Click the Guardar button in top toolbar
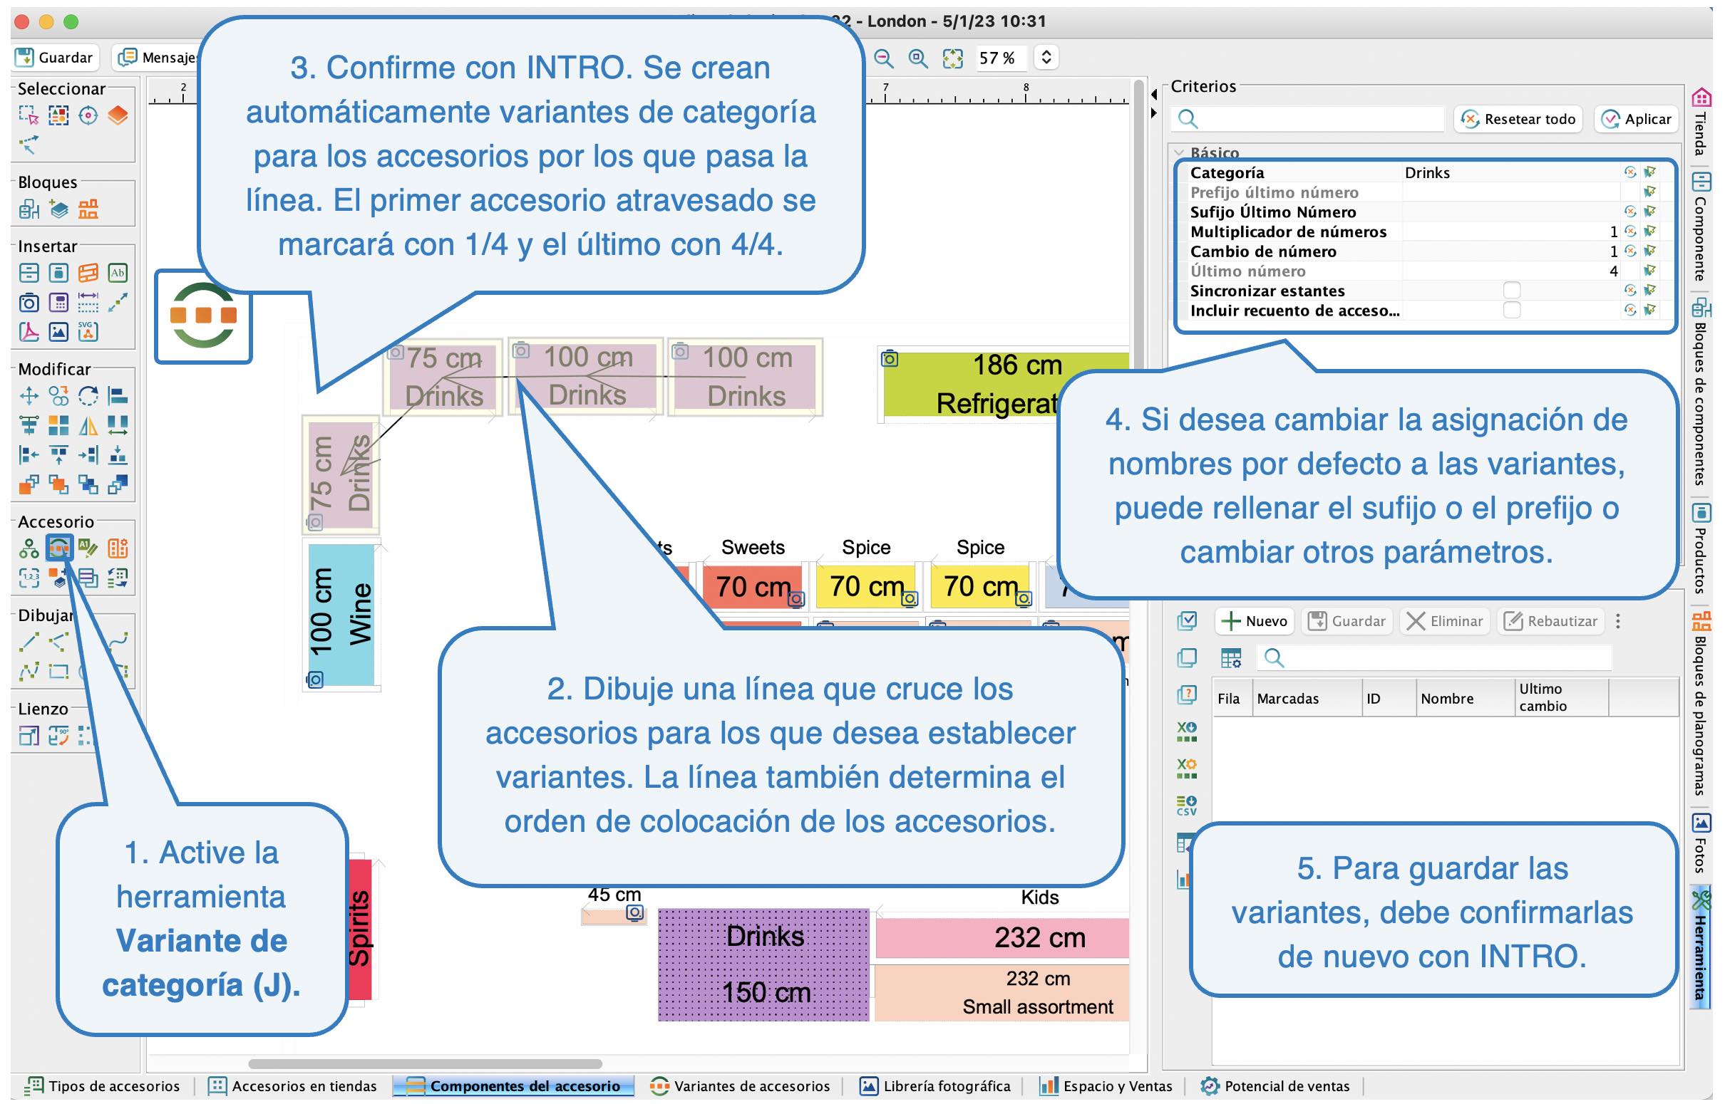 click(x=54, y=58)
